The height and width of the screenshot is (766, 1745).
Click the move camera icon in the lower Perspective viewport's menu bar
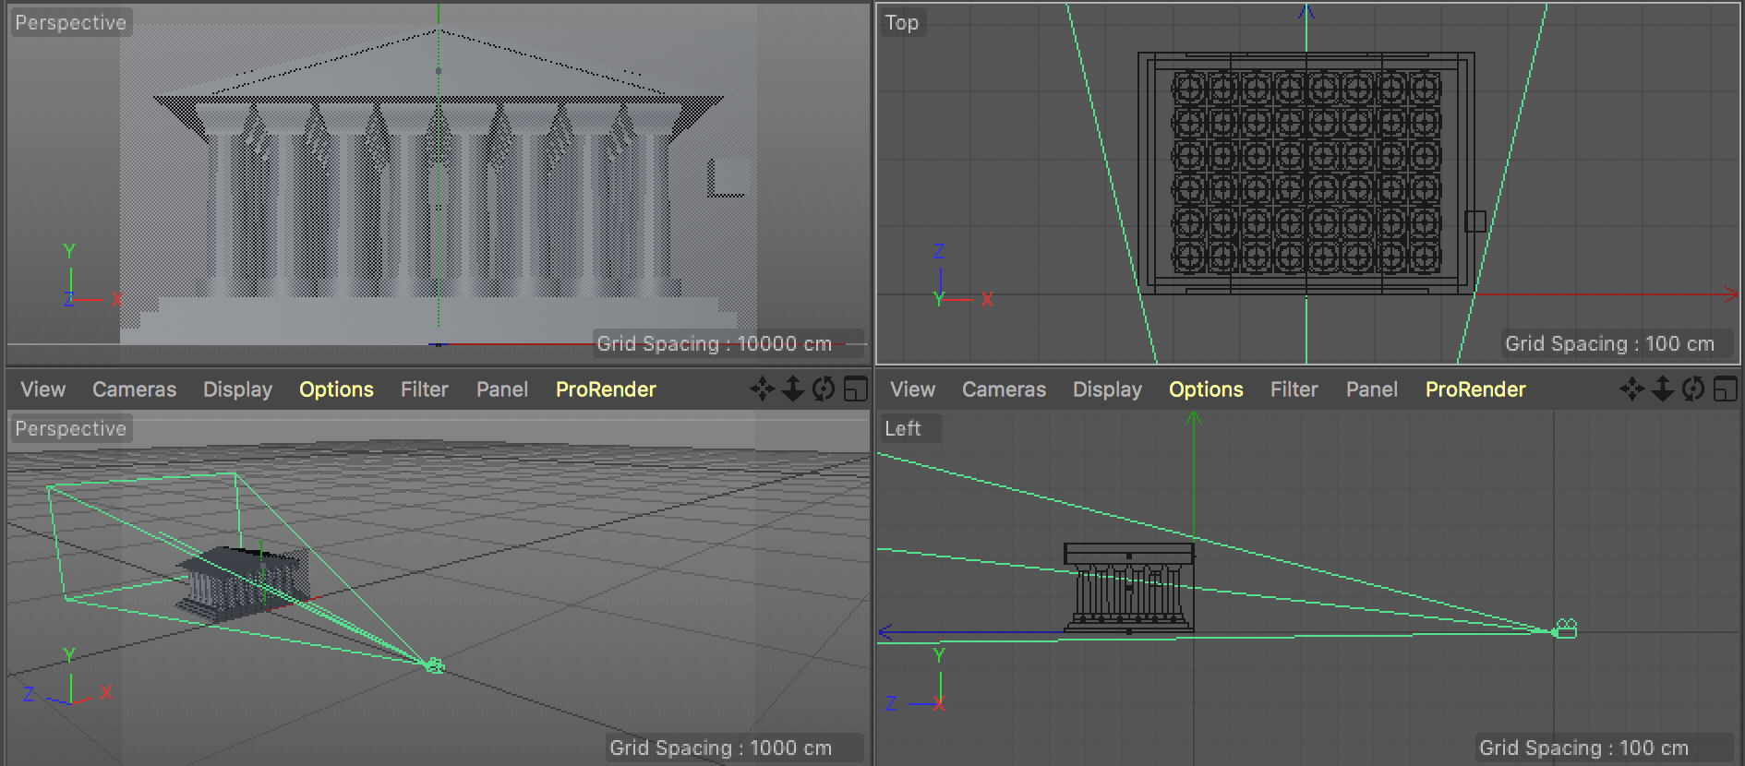coord(762,389)
